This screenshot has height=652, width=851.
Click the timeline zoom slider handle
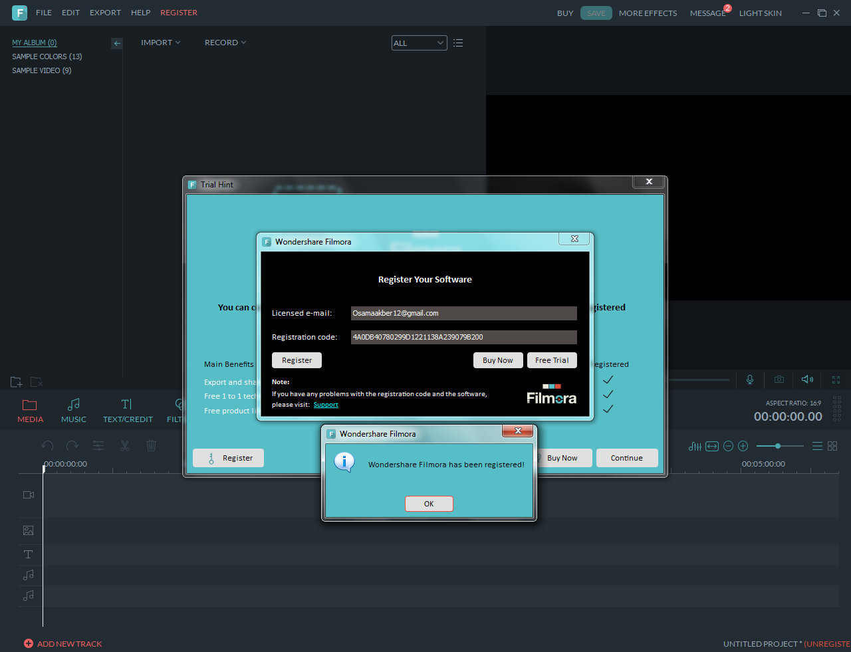click(778, 446)
